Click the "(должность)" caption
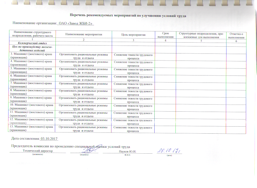Screen dimensions: 257x188 pyautogui.click(x=38, y=154)
